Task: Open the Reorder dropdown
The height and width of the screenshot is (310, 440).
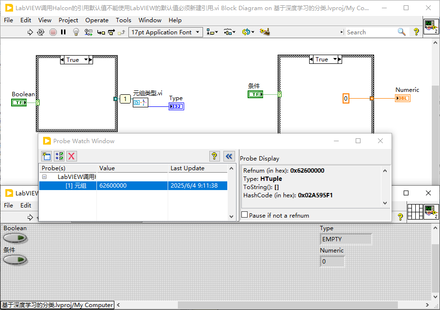Action: click(x=248, y=32)
